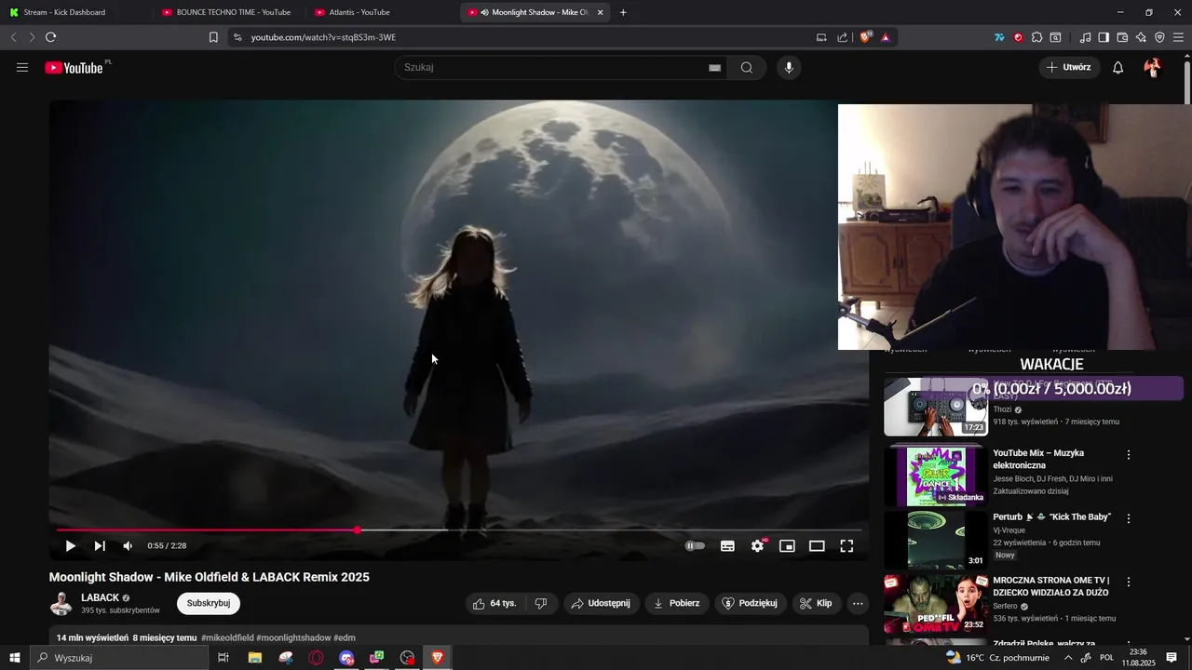
Task: Click the address bar URL
Action: 323,37
